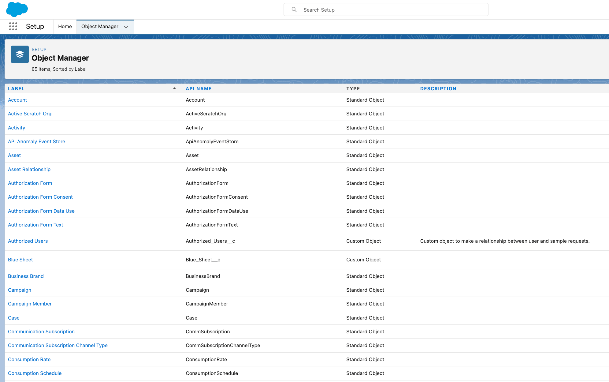Open the Communication Subscription object
Screen dimensions: 609x382
click(x=41, y=331)
